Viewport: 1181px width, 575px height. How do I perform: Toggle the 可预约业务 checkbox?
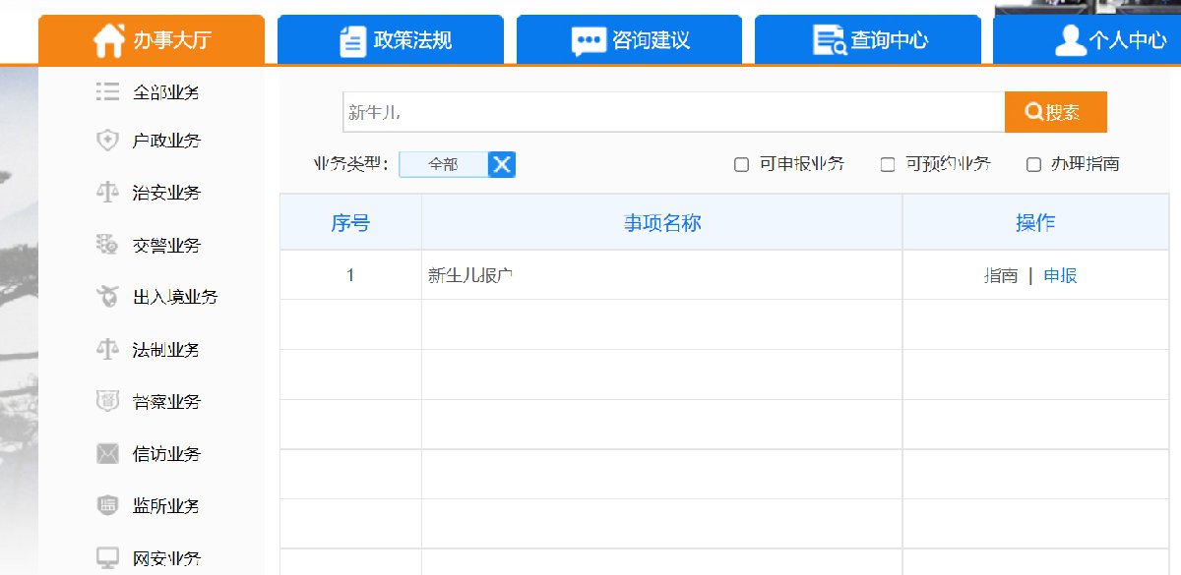pyautogui.click(x=888, y=165)
